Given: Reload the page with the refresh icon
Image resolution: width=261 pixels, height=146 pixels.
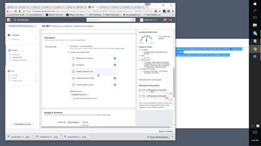Looking at the screenshot, I should click(x=15, y=11).
